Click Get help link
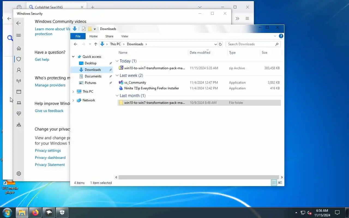This screenshot has width=349, height=218. [x=42, y=59]
